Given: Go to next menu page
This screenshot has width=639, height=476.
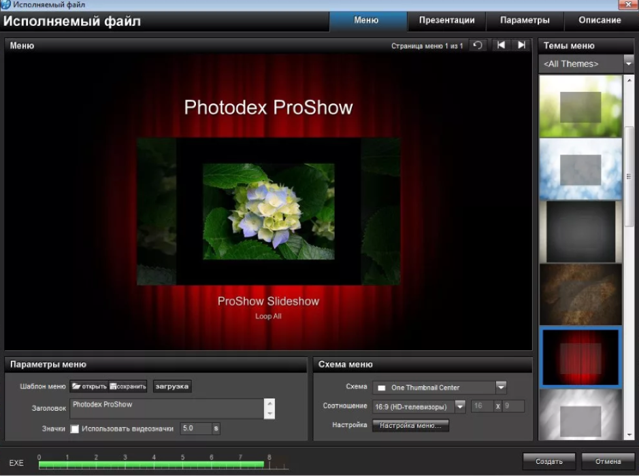Looking at the screenshot, I should point(521,45).
